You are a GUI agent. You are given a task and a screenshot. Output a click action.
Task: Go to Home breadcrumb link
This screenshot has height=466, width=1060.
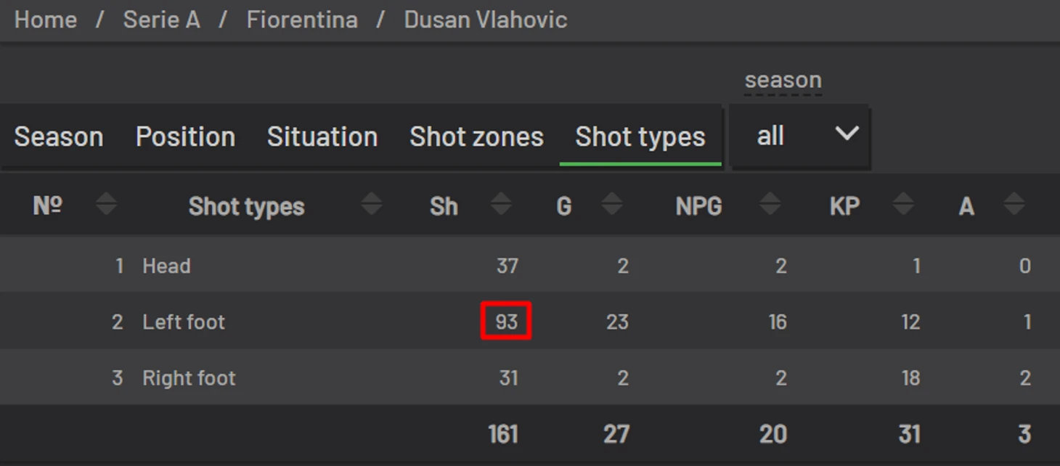click(46, 20)
